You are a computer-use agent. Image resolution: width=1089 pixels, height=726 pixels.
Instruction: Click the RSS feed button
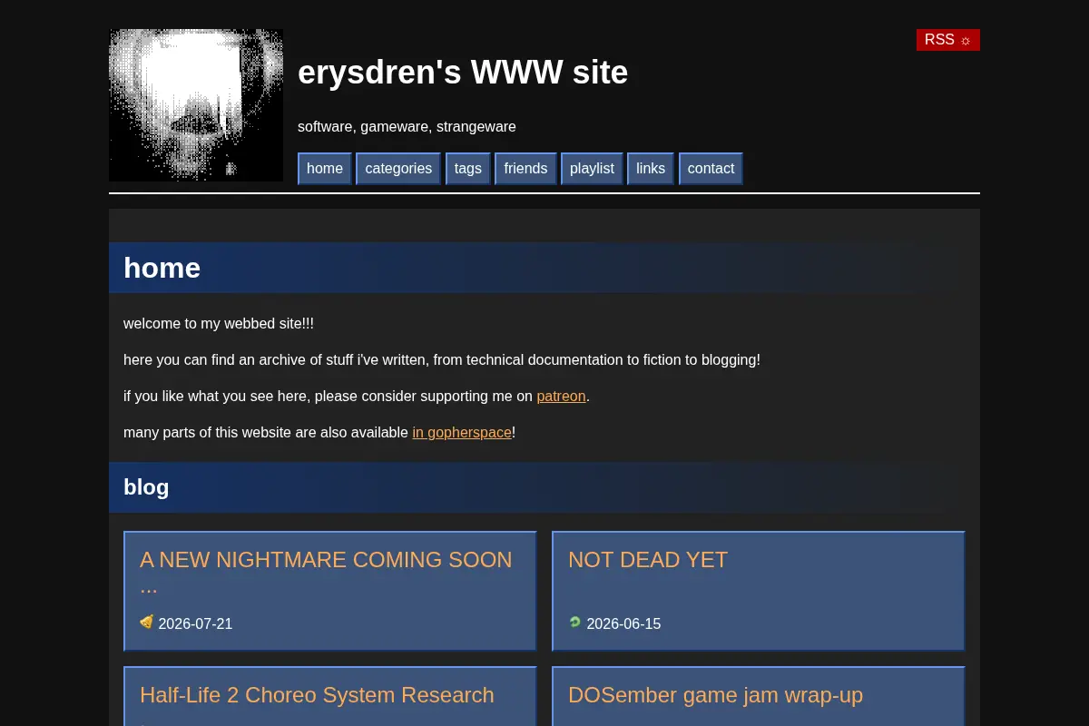coord(947,40)
